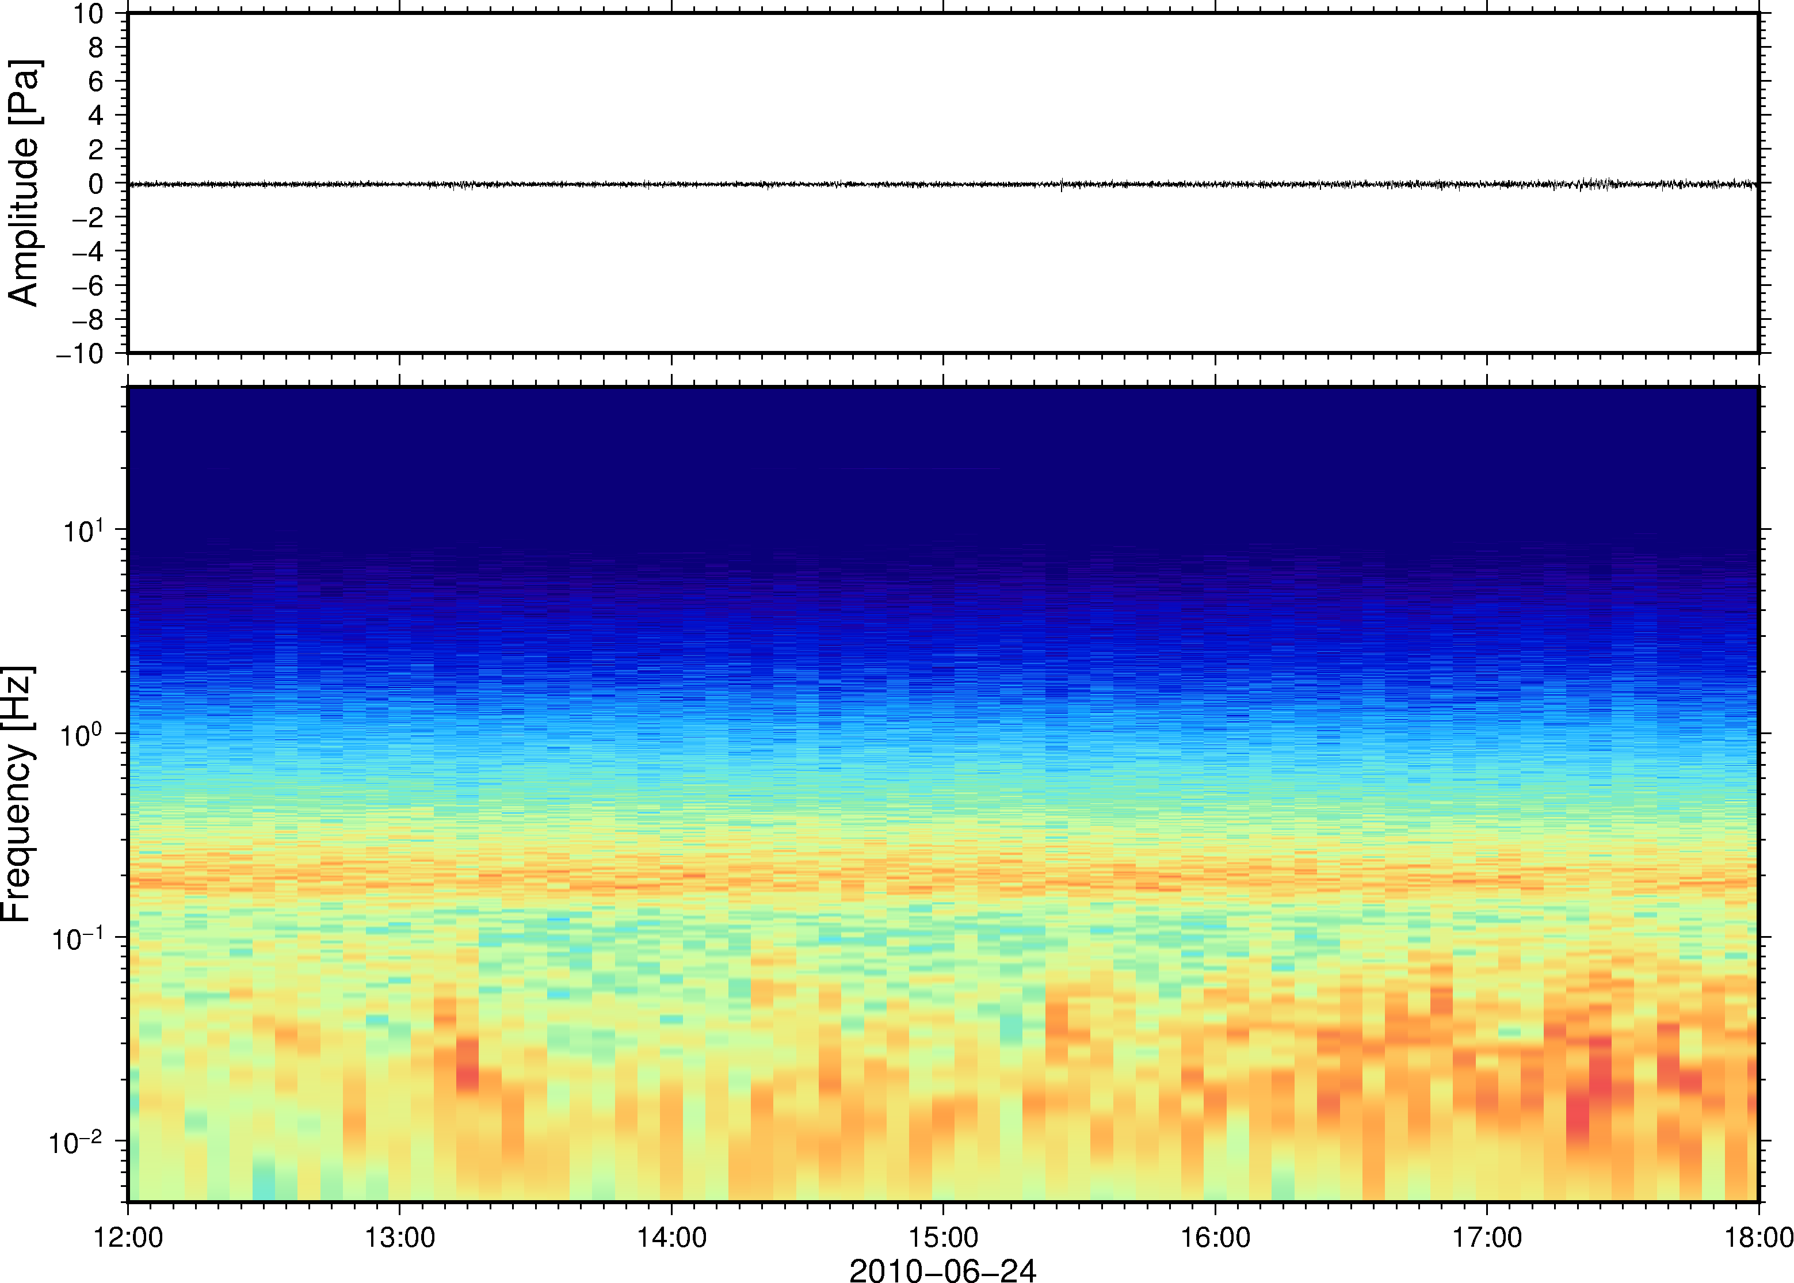
Task: Click the 'Frequency [Hz]' axis label
Action: click(x=17, y=794)
